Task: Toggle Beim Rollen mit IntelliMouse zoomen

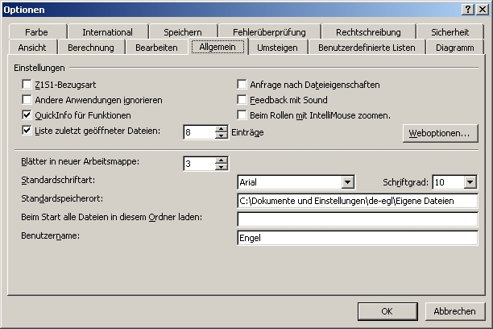Action: coord(242,115)
